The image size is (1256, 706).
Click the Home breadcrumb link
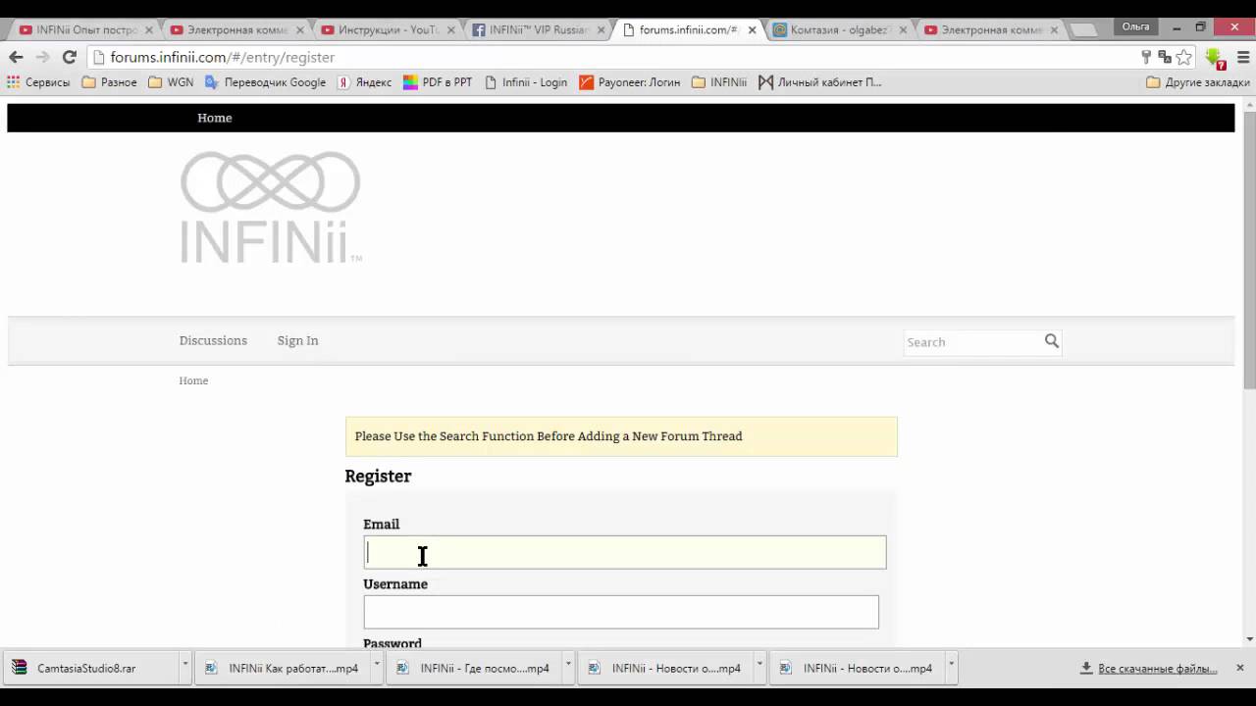click(x=193, y=380)
